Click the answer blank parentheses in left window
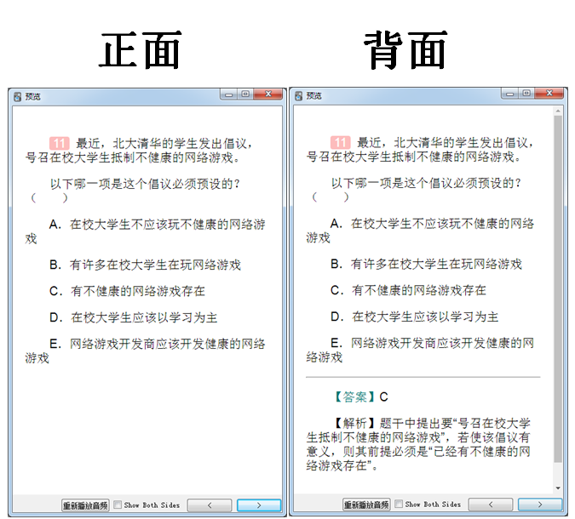Viewport: 575px width, 519px height. pyautogui.click(x=49, y=198)
